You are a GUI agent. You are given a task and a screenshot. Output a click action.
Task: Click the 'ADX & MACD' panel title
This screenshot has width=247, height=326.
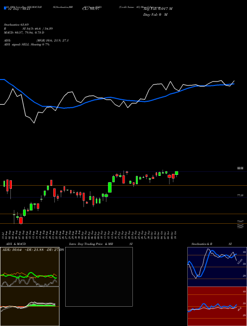click(x=16, y=244)
